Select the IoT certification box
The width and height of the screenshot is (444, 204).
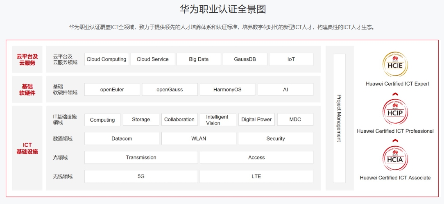pos(291,59)
